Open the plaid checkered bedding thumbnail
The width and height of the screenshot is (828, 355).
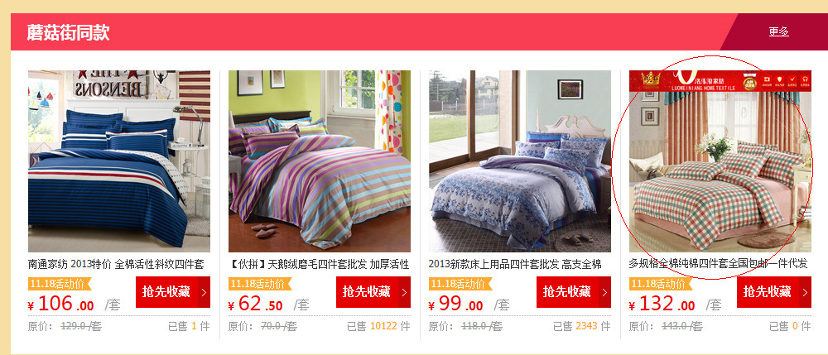[720, 161]
